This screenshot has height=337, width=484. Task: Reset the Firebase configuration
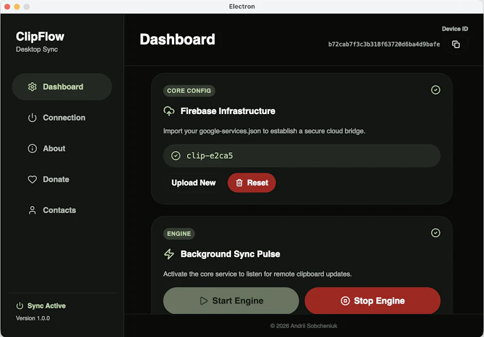[252, 182]
